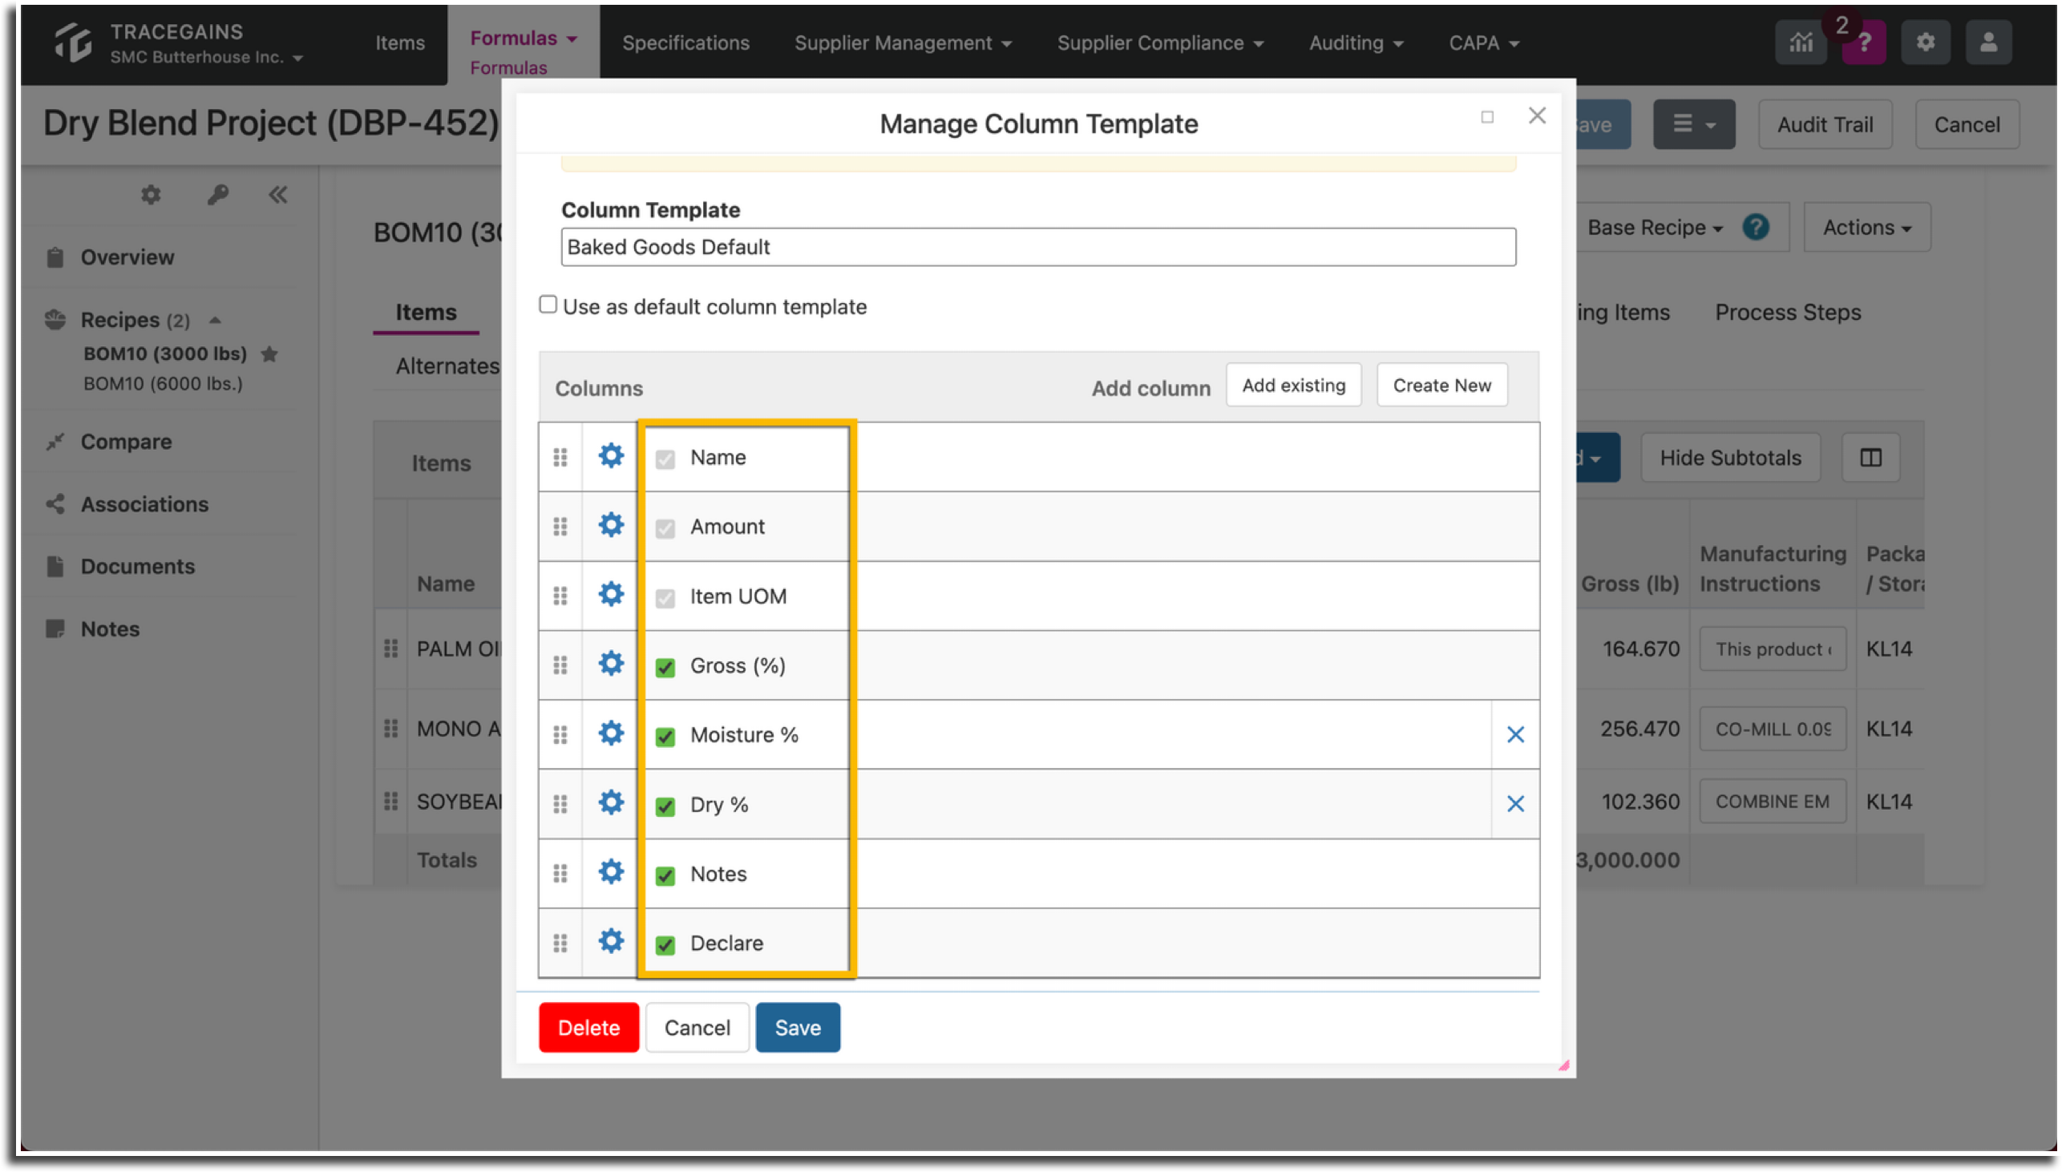Click the favorite star next to BOM10 (3000 lbs)

coord(269,354)
